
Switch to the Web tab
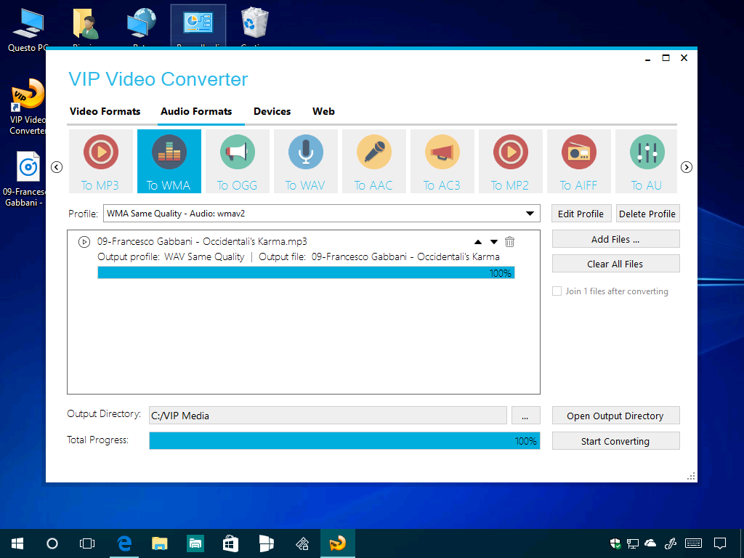tap(323, 111)
